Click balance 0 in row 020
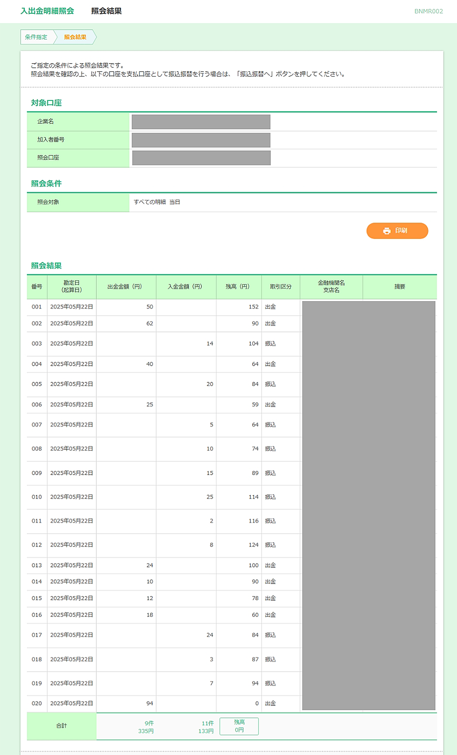This screenshot has height=755, width=457. click(257, 704)
